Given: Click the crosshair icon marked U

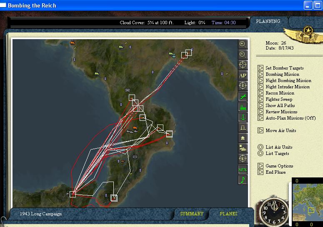Looking at the screenshot, I should coord(243,159).
